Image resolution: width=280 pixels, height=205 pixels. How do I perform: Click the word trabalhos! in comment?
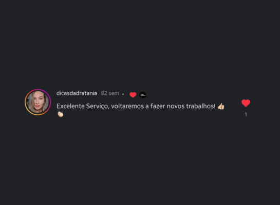point(201,106)
